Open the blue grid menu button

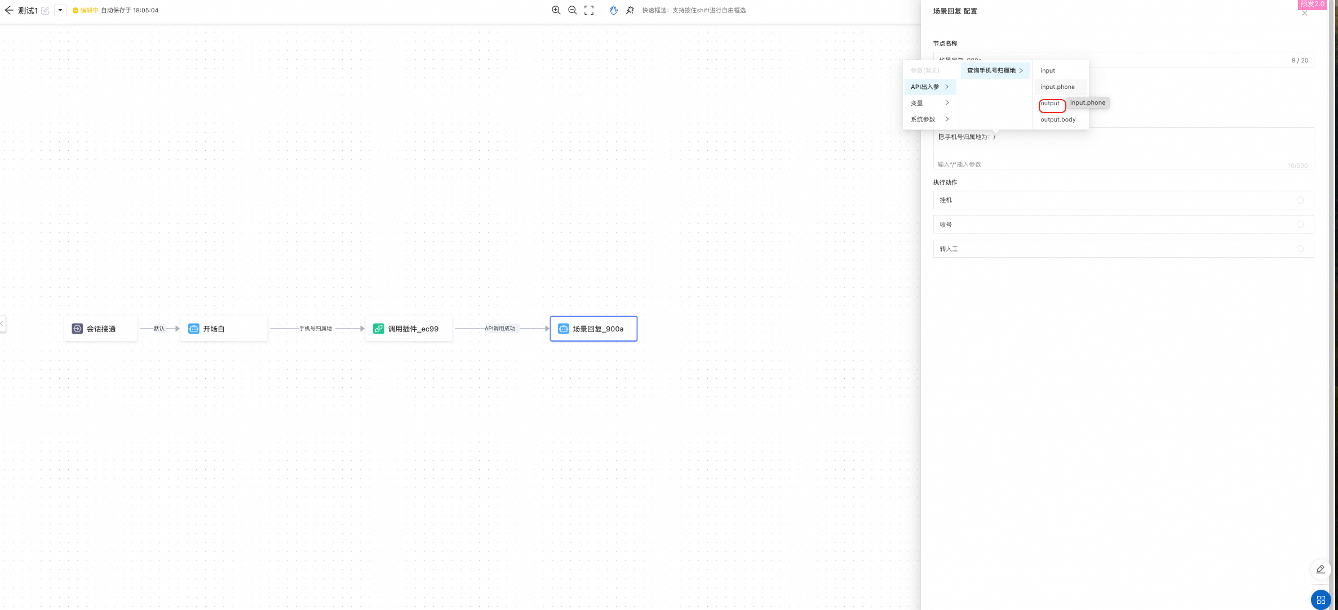tap(1321, 600)
